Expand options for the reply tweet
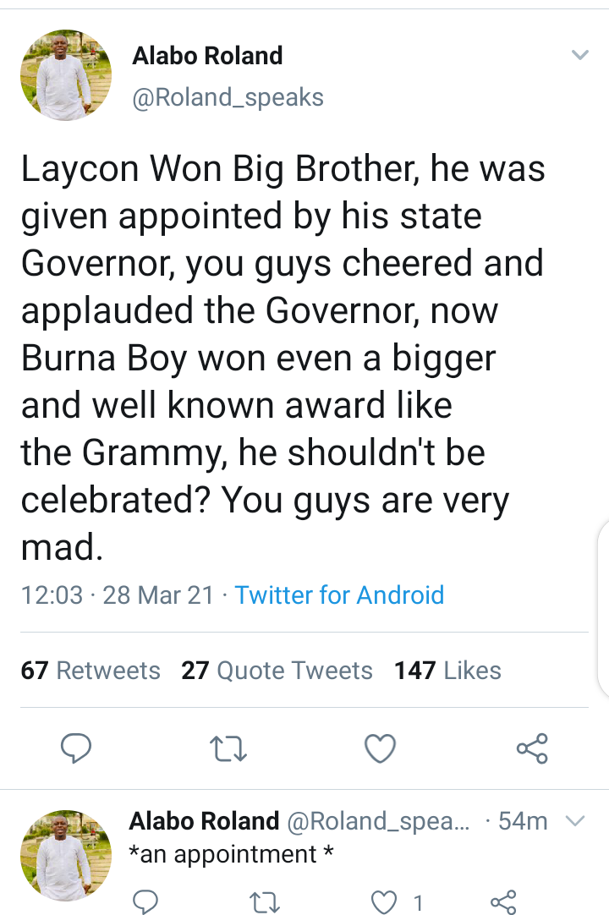Screen dimensions: 609x915 [x=574, y=820]
